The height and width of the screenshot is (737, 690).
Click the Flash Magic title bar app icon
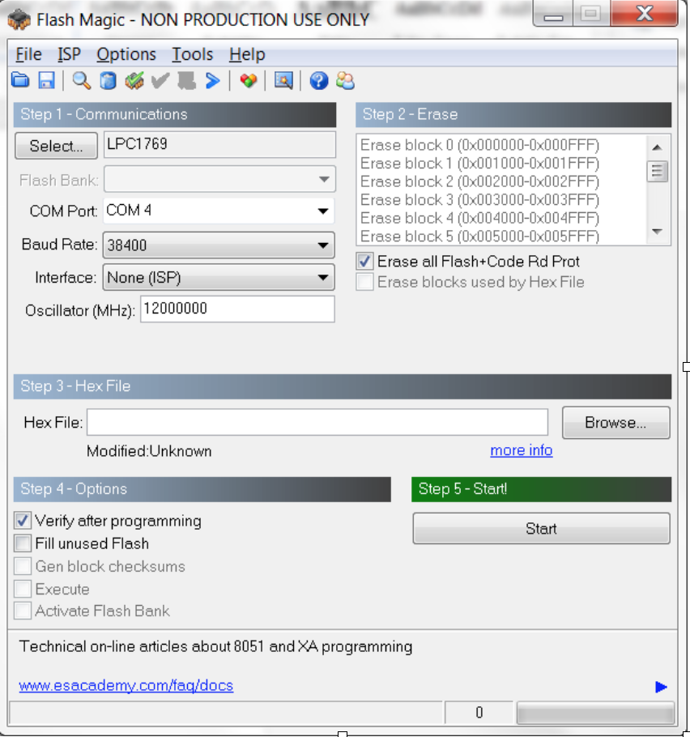coord(19,19)
